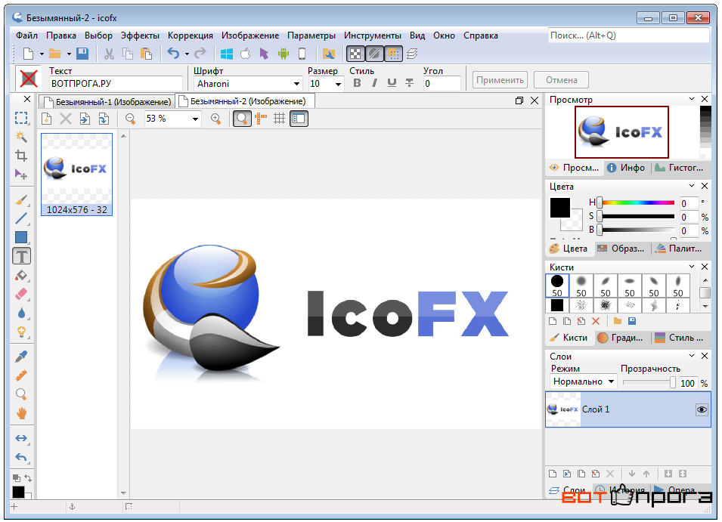Select the measure ruler tool

pyautogui.click(x=21, y=375)
